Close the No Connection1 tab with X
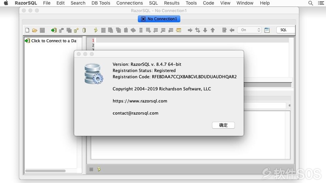326x183 pixels. click(143, 19)
